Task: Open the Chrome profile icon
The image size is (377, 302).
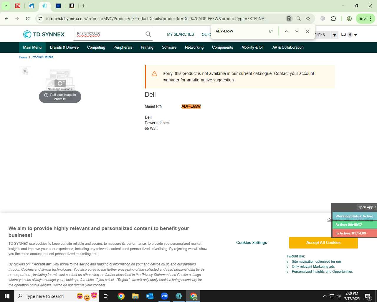Action: tap(349, 19)
